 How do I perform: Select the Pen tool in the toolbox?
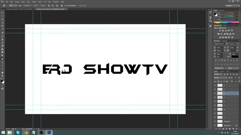tap(2, 59)
